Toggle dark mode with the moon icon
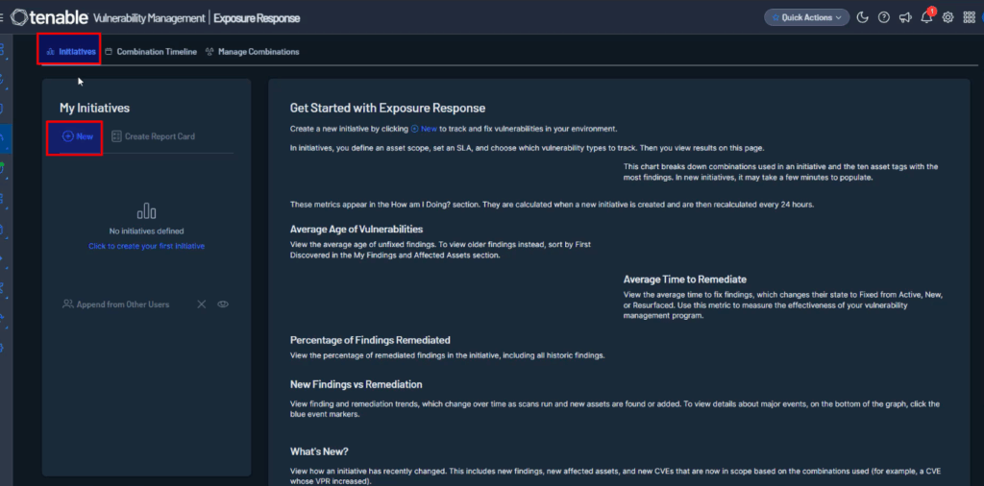 click(863, 17)
